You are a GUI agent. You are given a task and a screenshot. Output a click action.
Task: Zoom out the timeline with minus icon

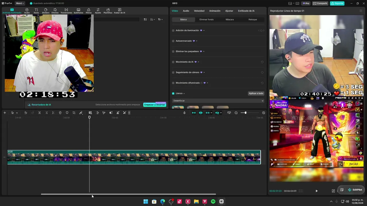[x=236, y=113]
